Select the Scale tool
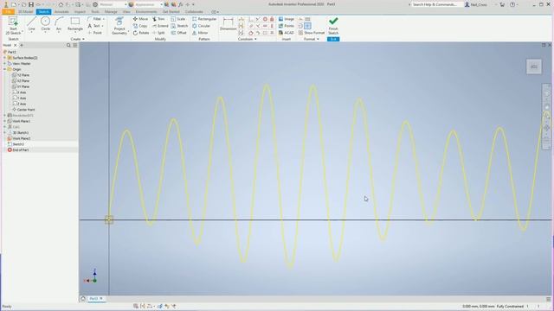This screenshot has width=554, height=311. click(x=178, y=19)
